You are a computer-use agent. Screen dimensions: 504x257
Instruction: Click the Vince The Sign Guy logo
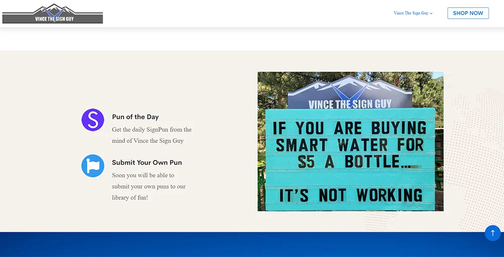53,14
